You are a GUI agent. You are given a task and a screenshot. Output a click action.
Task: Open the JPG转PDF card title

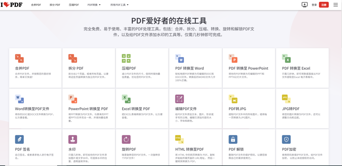point(291,109)
